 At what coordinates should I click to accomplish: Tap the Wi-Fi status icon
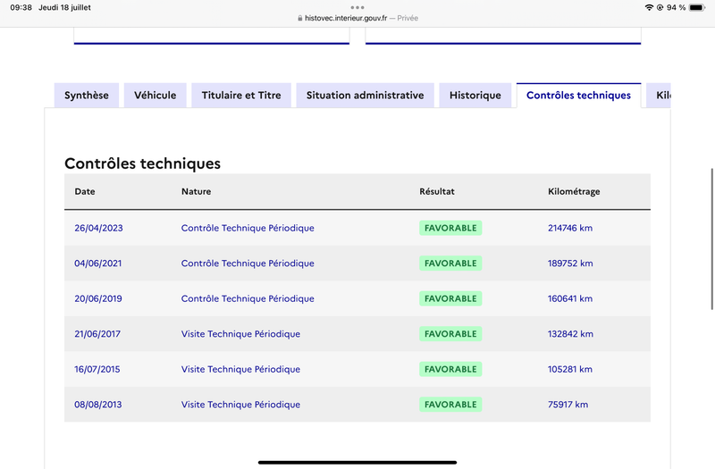click(x=649, y=7)
